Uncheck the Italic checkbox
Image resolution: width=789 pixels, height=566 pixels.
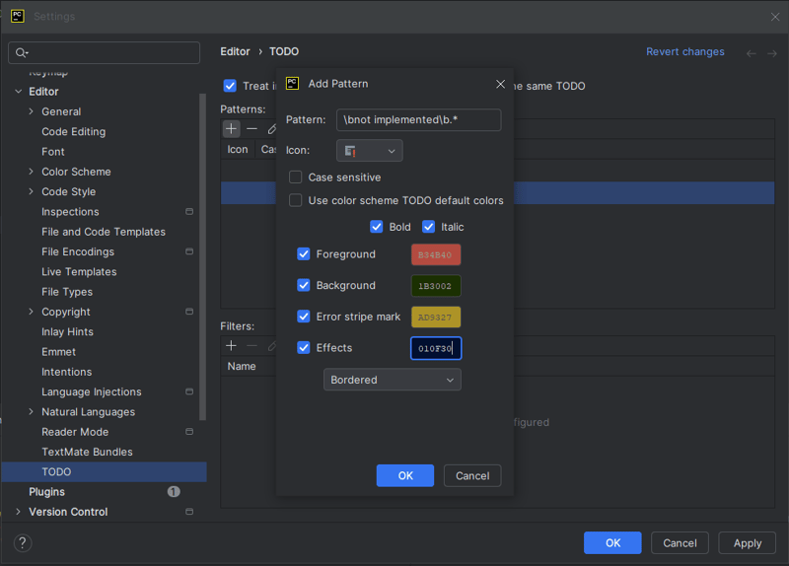point(428,227)
